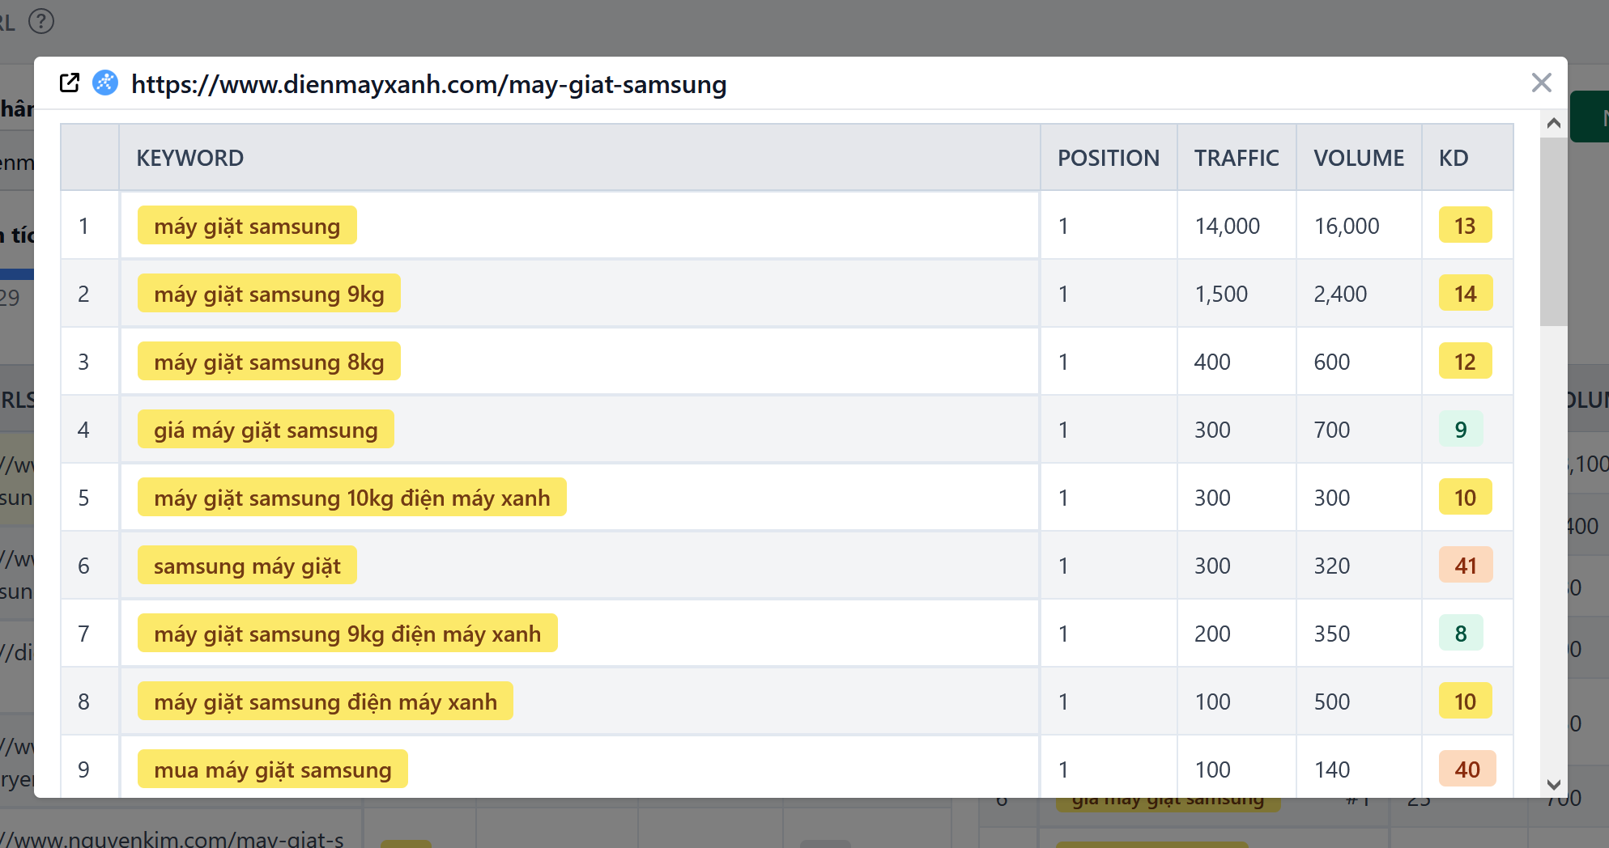Screen dimensions: 1609x848
Task: Click the 'samsung máy giặt' keyword tag
Action: [x=247, y=566]
